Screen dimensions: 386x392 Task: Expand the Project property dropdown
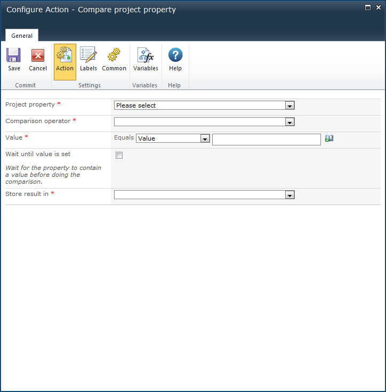point(204,105)
